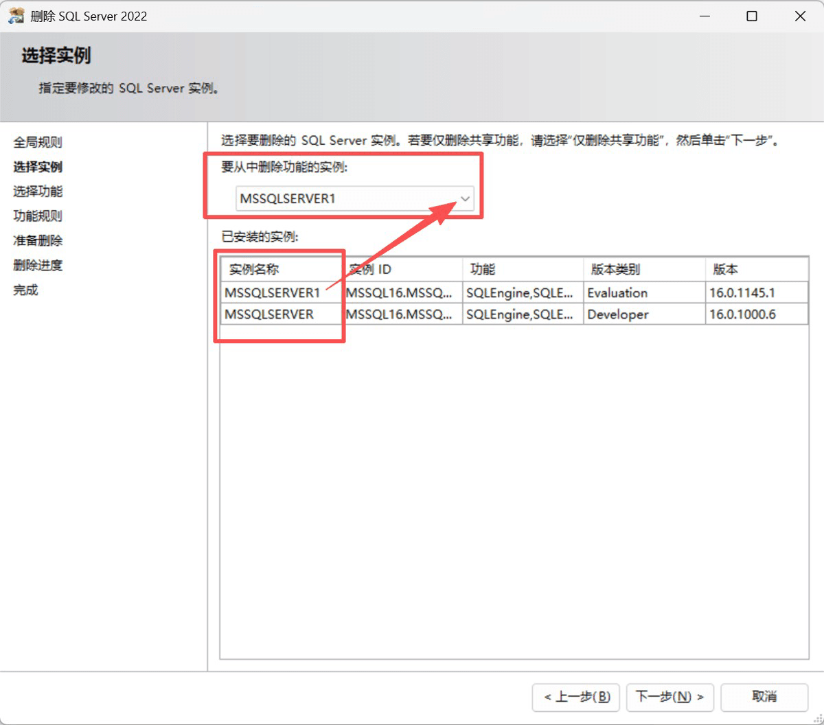Viewport: 824px width, 725px height.
Task: Click feature cell in Developer row
Action: (523, 314)
